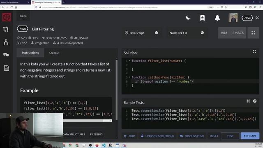
Task: Click the collections count 135 icon
Action: pyautogui.click(x=30, y=38)
